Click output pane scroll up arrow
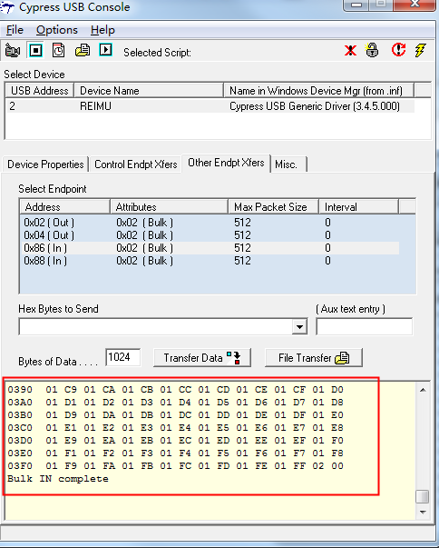This screenshot has width=439, height=548. 423,390
